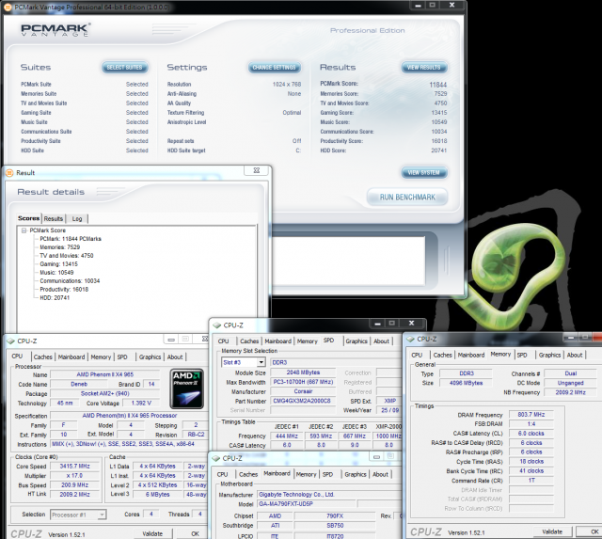Screen dimensions: 602x539
Task: Open Mainboard tab in the CPU window
Action: (x=71, y=357)
